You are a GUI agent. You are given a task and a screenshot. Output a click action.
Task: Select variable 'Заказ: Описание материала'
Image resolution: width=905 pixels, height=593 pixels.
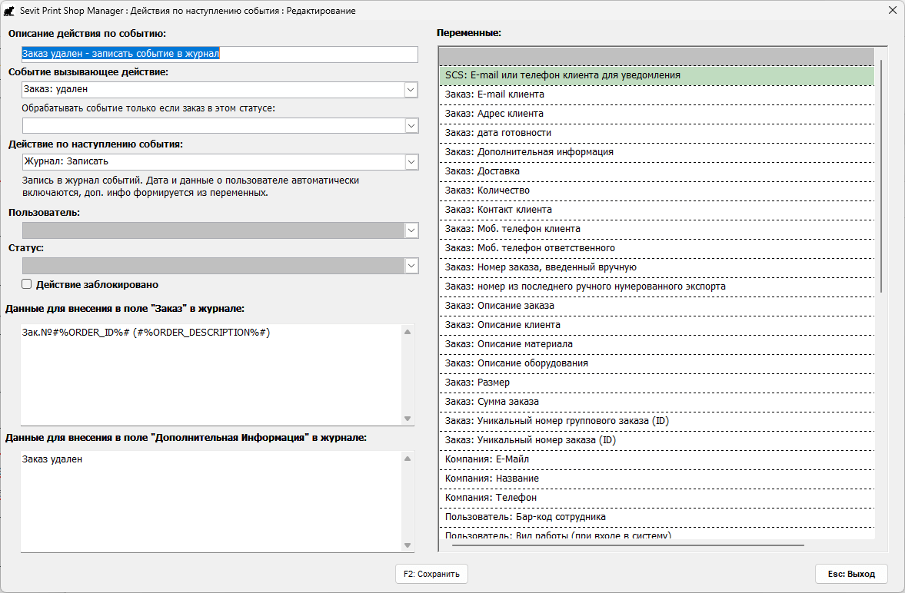(x=657, y=344)
